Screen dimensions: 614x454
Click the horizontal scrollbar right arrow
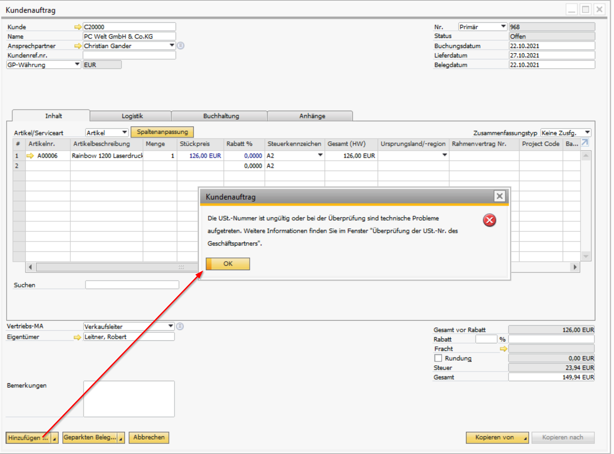pos(575,267)
